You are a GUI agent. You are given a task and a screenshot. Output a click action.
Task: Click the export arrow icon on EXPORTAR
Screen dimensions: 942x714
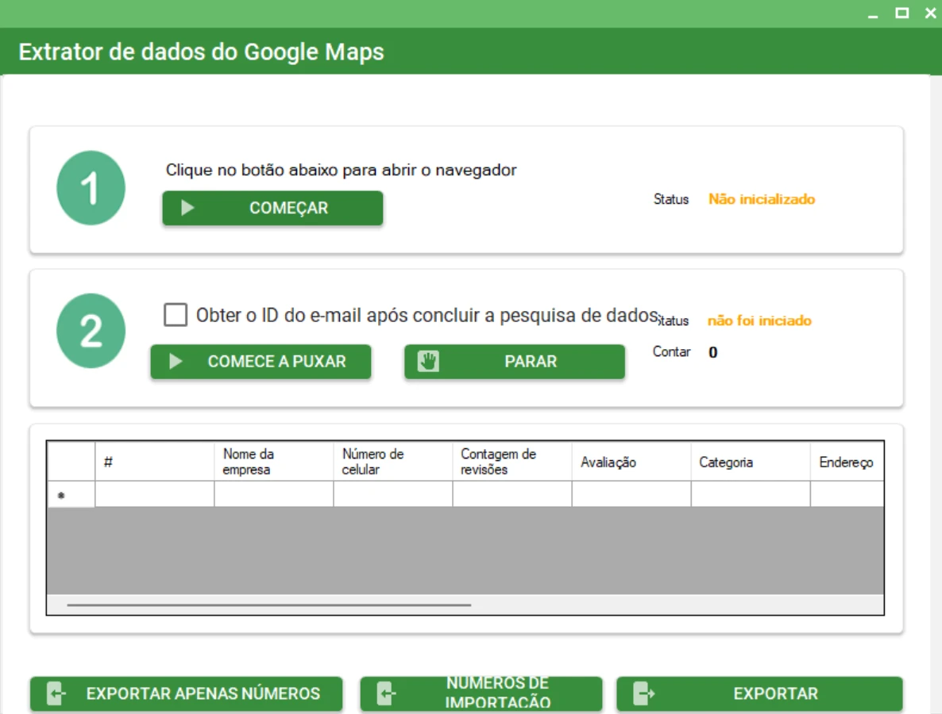[643, 694]
